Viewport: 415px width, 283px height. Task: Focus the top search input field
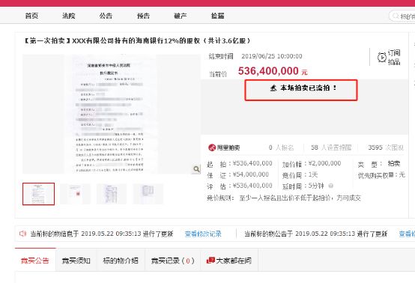click(402, 16)
